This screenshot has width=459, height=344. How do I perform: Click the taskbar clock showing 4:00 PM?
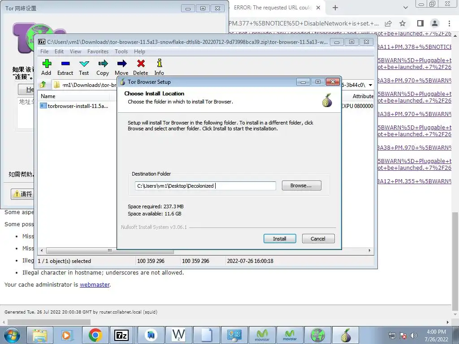(436, 335)
